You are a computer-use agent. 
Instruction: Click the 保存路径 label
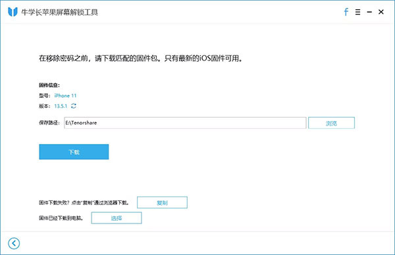tap(49, 123)
